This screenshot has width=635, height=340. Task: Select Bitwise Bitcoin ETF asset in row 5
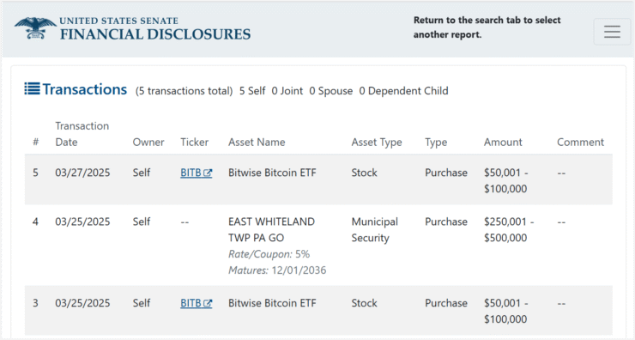pyautogui.click(x=272, y=173)
